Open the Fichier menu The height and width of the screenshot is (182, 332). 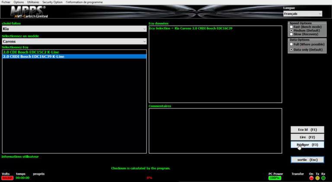(x=6, y=2)
